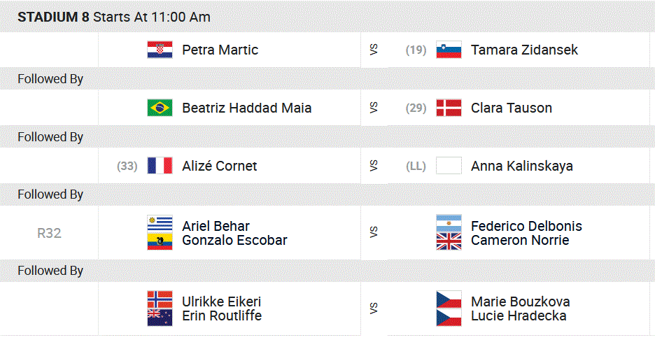Click the Ecuadorian flag beside Gonzalo Escobar
This screenshot has width=655, height=340.
coord(160,241)
